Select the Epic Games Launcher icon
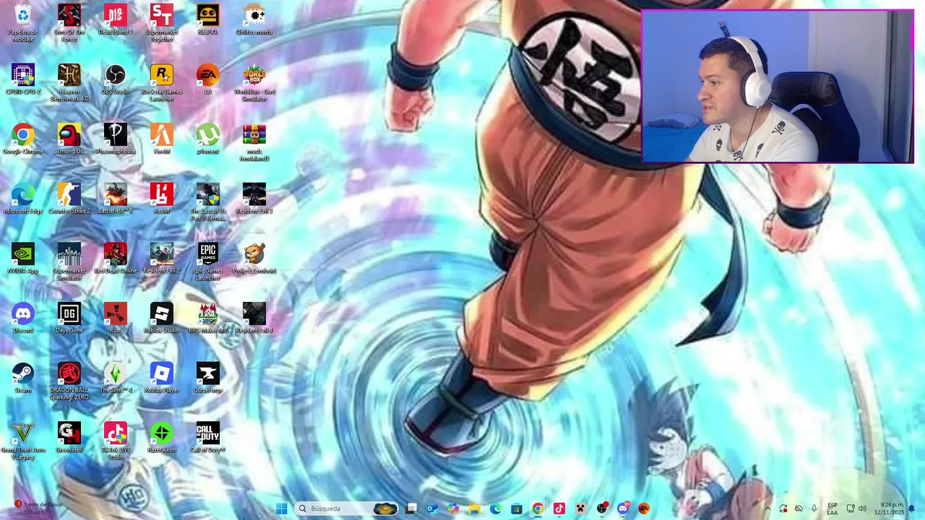This screenshot has height=520, width=925. (x=208, y=261)
